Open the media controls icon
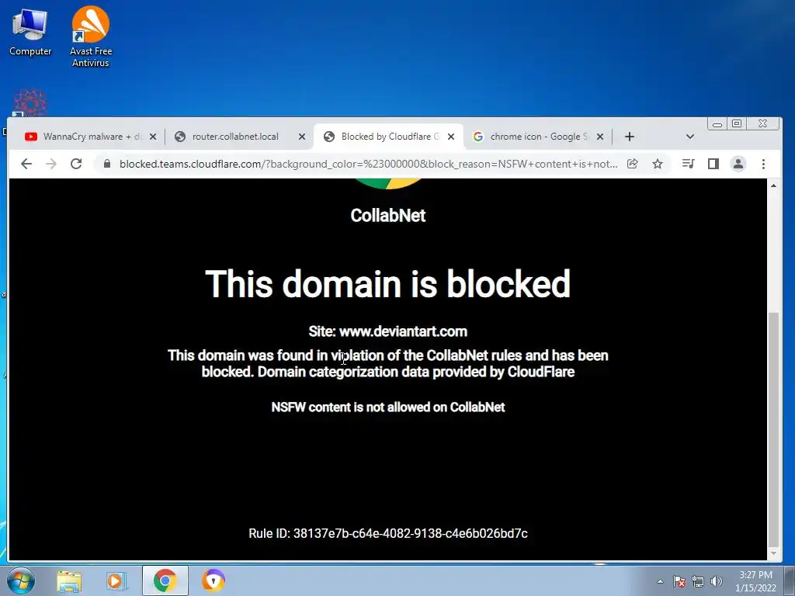795x596 pixels. tap(688, 164)
